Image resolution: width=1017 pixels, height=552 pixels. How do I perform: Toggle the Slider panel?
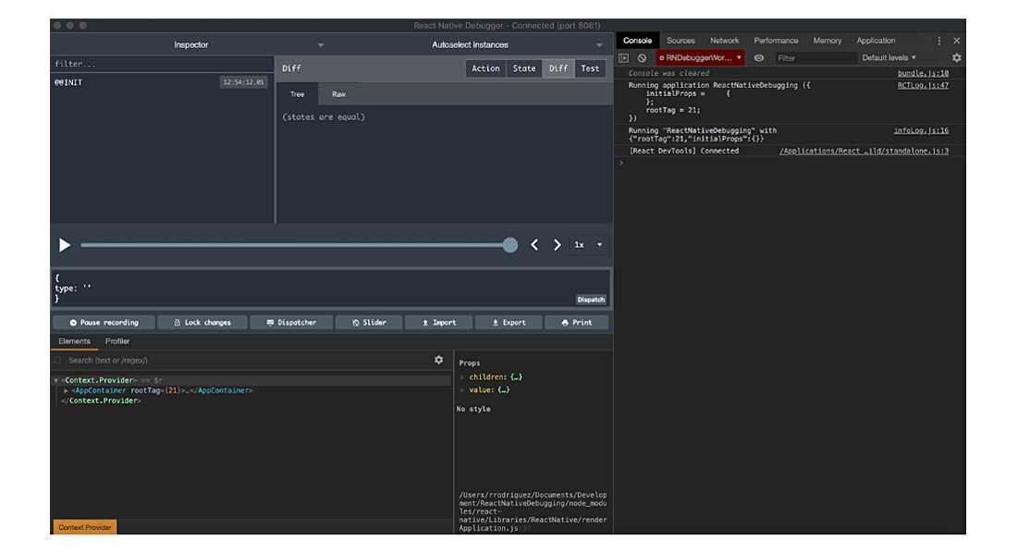tap(369, 323)
